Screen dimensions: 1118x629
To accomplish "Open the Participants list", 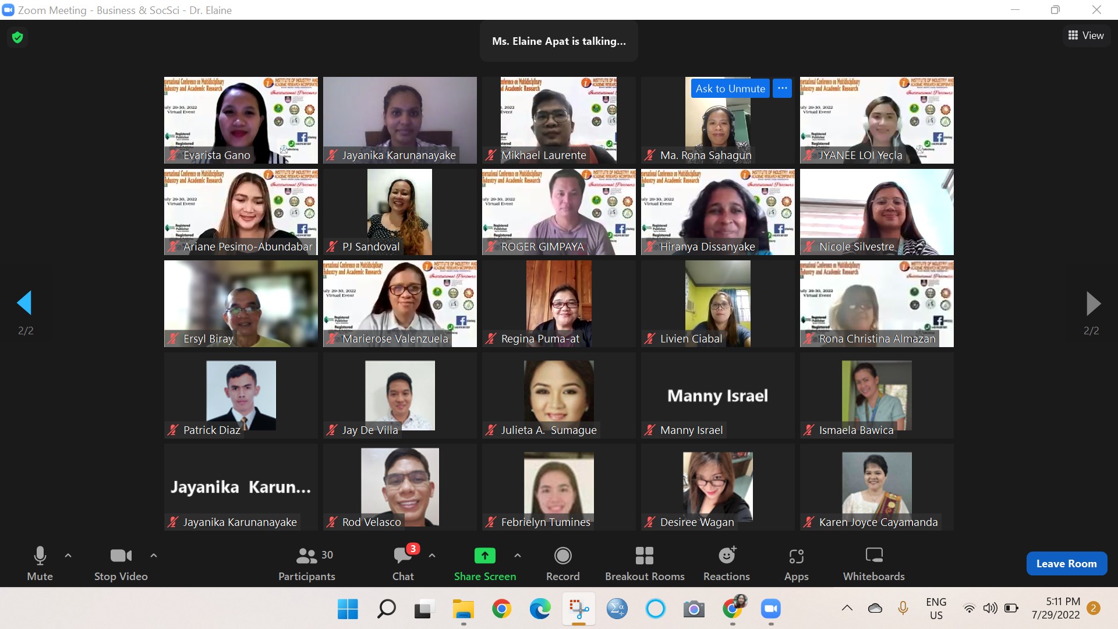I will (x=307, y=563).
